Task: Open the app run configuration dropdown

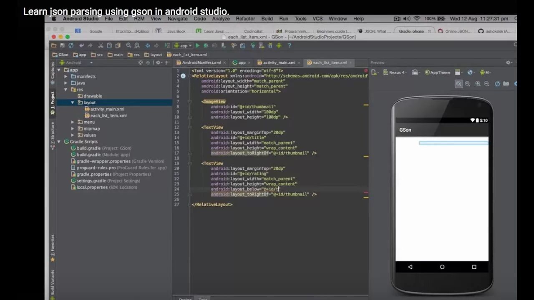Action: point(183,45)
